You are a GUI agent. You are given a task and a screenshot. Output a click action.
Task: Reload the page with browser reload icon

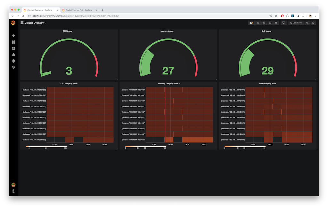click(23, 16)
